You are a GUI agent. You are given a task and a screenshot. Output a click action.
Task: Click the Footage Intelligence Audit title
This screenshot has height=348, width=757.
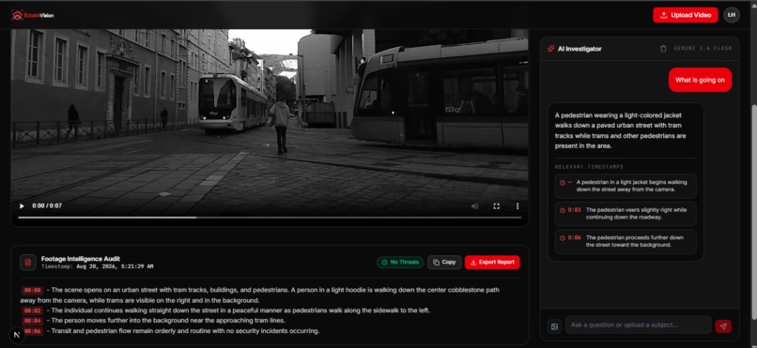[x=81, y=259]
